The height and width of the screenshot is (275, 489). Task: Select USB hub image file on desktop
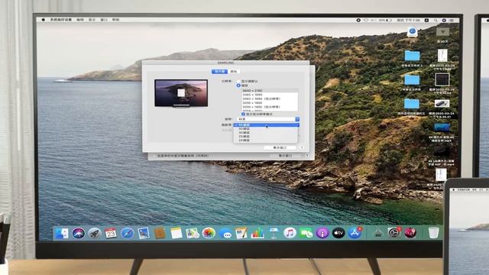[x=442, y=103]
